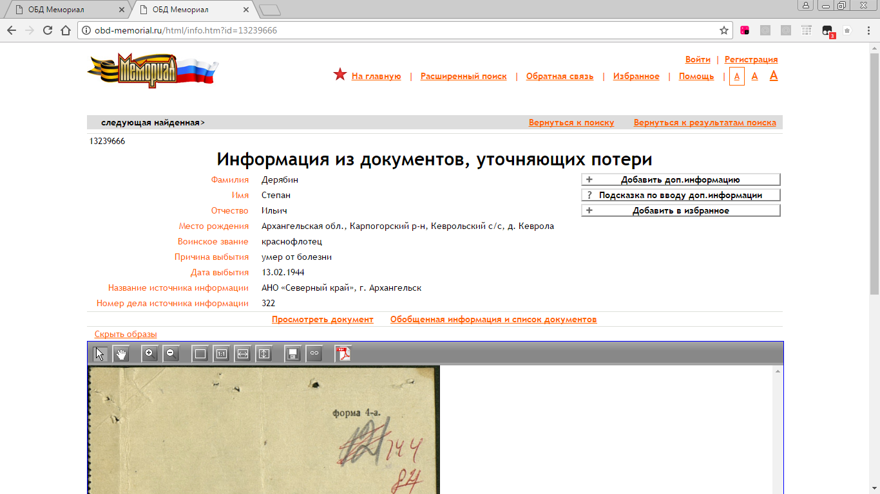Open a new browser tab
The image size is (880, 494).
point(270,10)
